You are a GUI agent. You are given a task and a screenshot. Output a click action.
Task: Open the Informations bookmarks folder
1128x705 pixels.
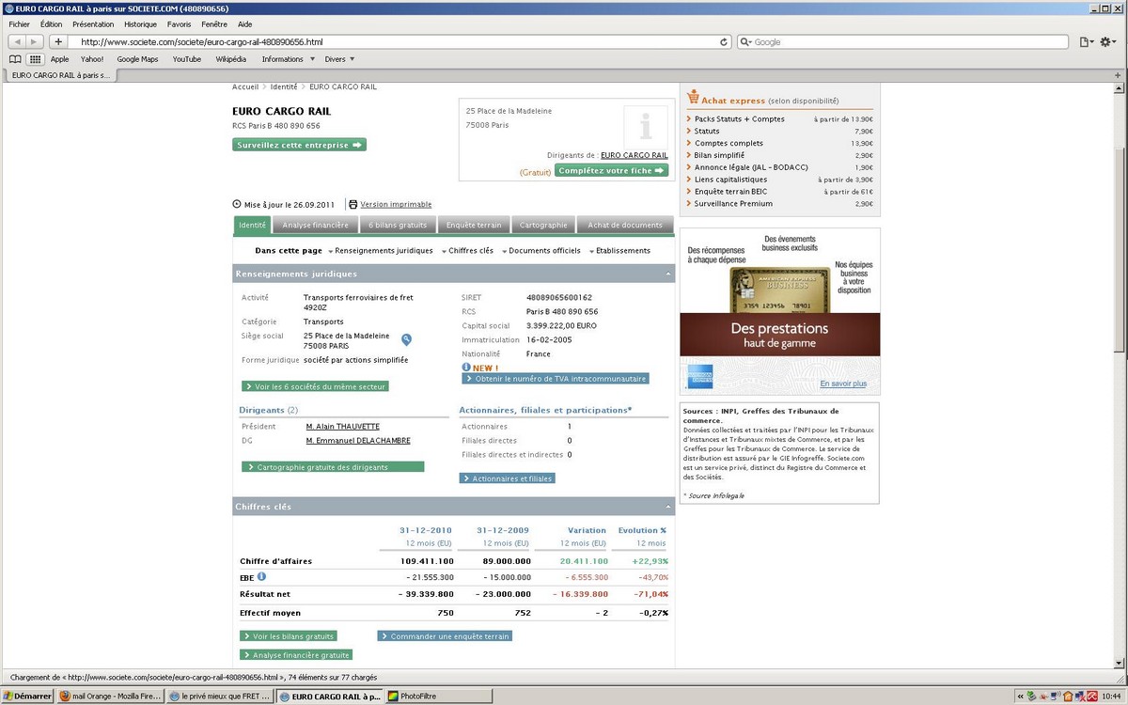tap(288, 59)
